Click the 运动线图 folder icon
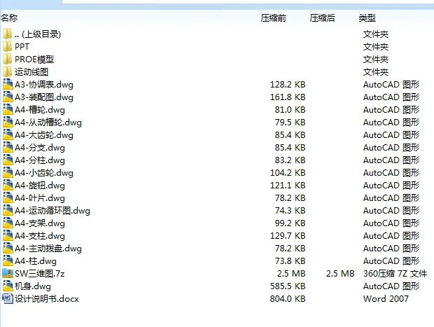434x327 pixels. 8,71
